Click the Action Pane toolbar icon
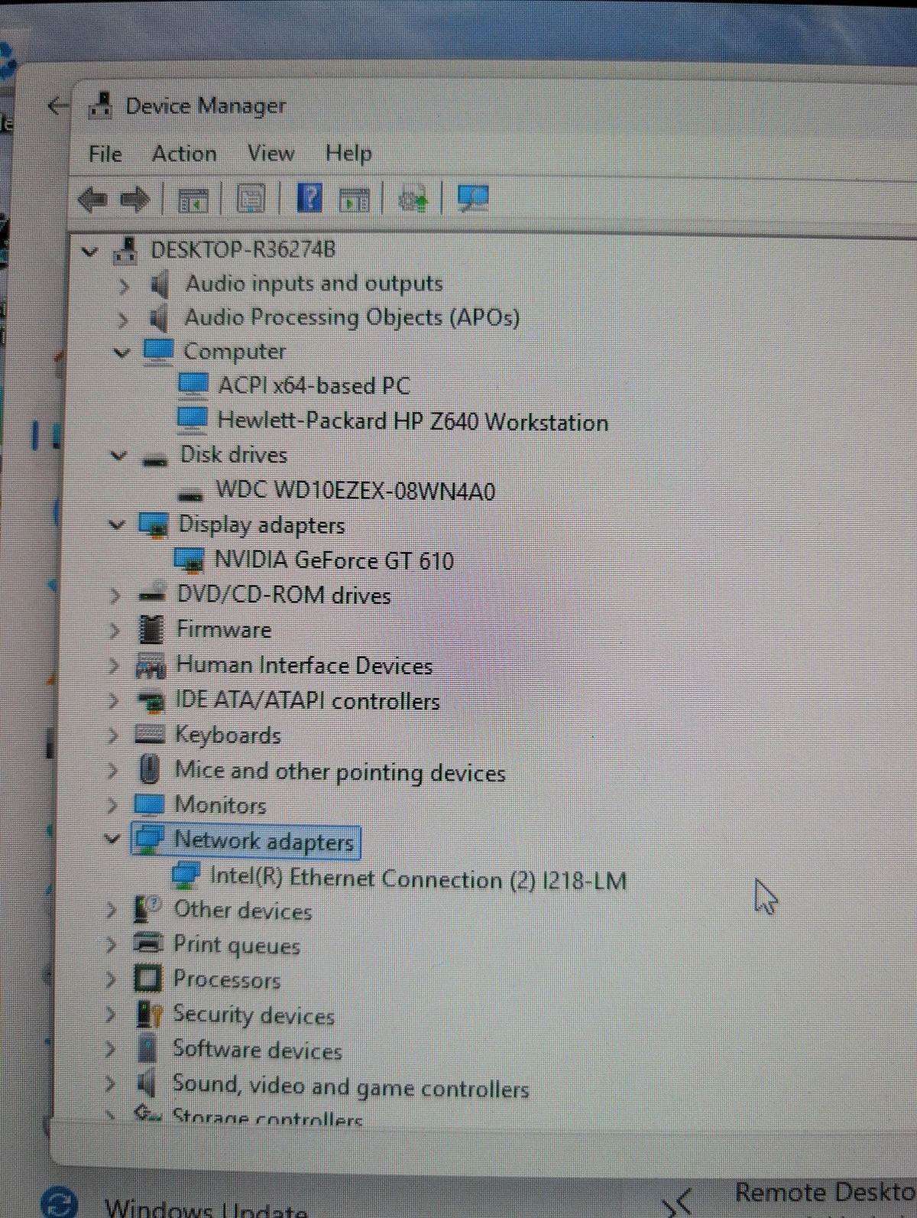Screen dimensions: 917x1218 point(354,200)
